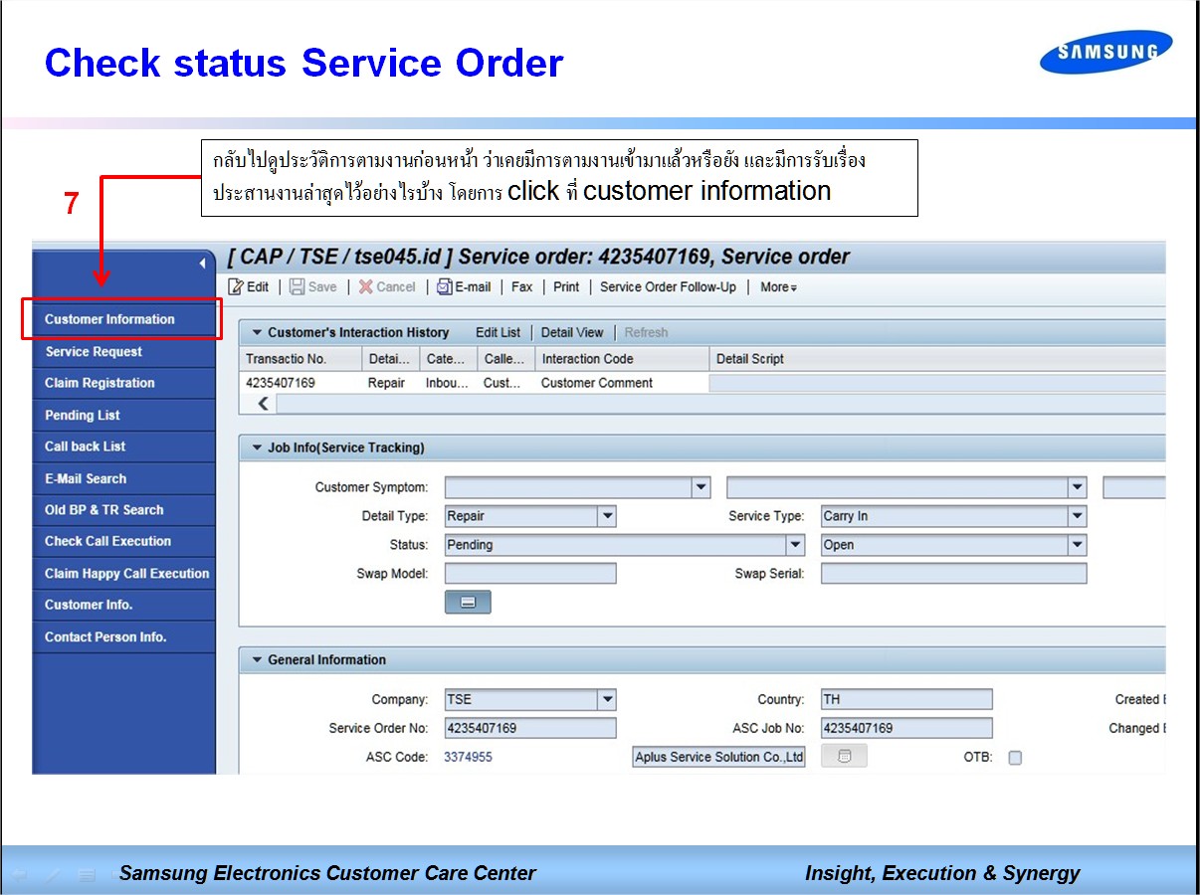The image size is (1200, 895).
Task: Open the Service Type dropdown showing Carry In
Action: pyautogui.click(x=1078, y=516)
